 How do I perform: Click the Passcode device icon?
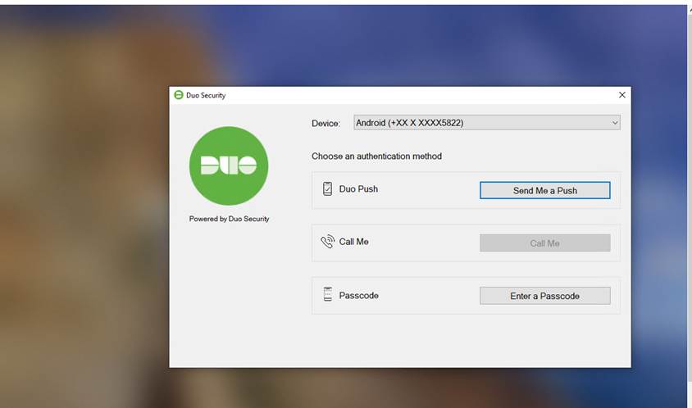(x=327, y=295)
